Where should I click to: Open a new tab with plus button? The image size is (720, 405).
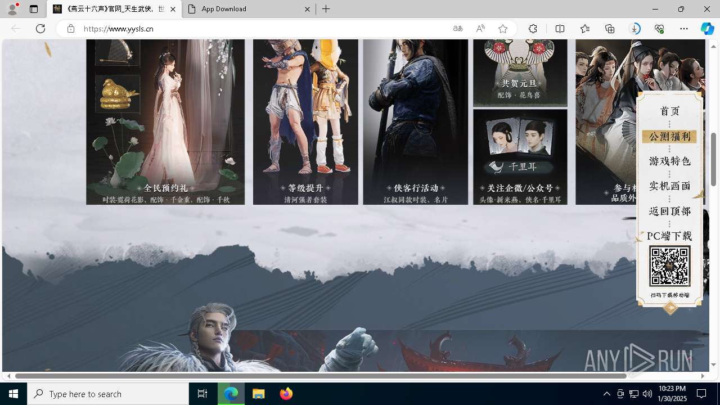[x=326, y=9]
